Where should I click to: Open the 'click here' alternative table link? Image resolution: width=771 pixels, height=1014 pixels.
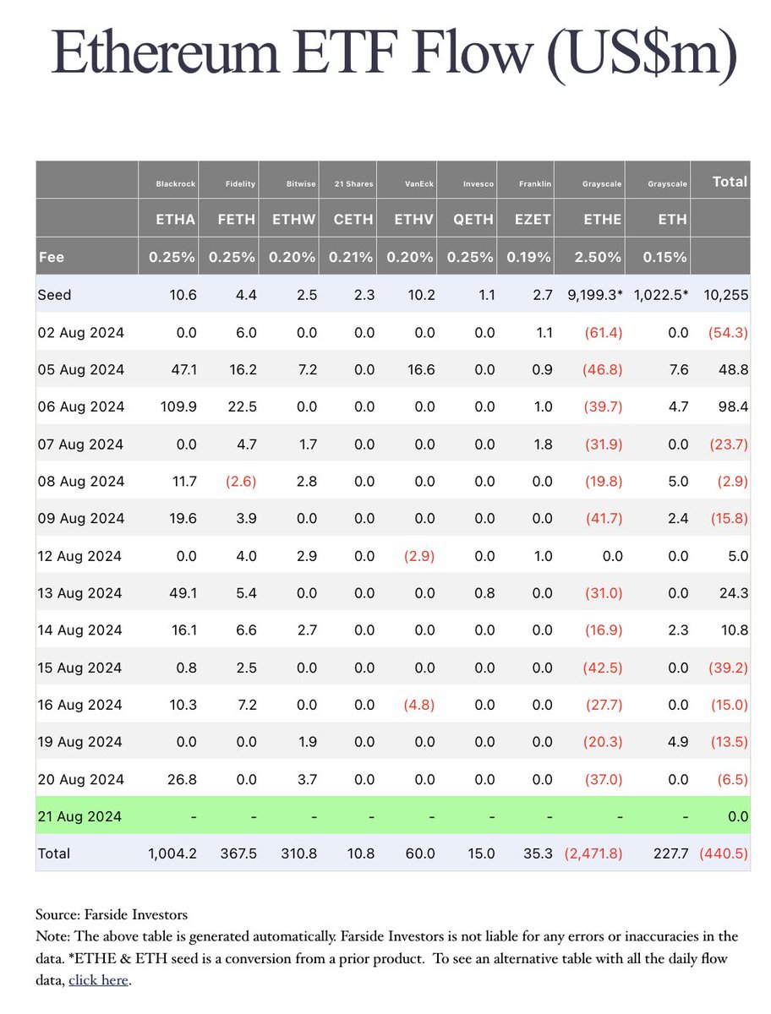(98, 980)
